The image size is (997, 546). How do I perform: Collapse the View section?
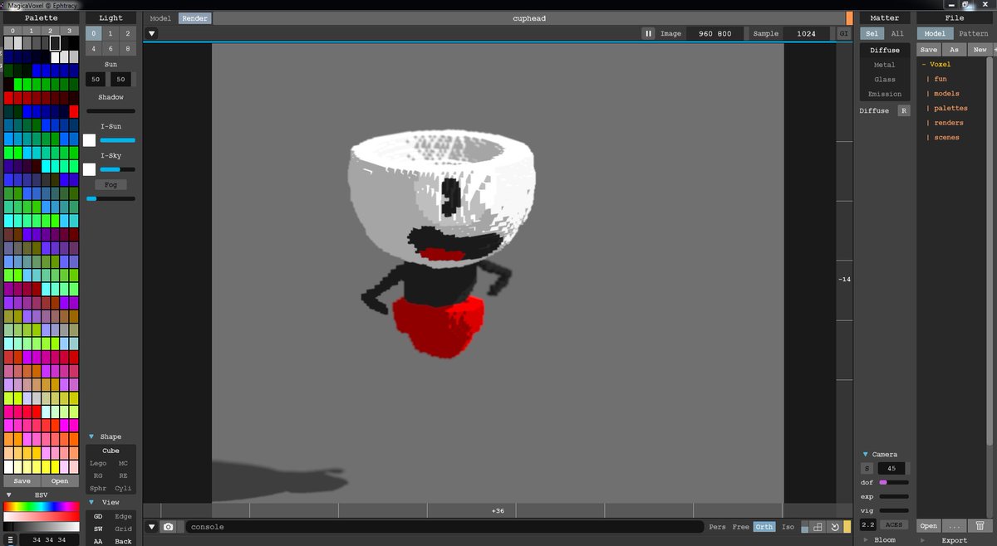(91, 502)
